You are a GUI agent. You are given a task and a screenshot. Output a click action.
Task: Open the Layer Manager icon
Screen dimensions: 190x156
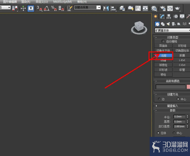[x=122, y=8]
